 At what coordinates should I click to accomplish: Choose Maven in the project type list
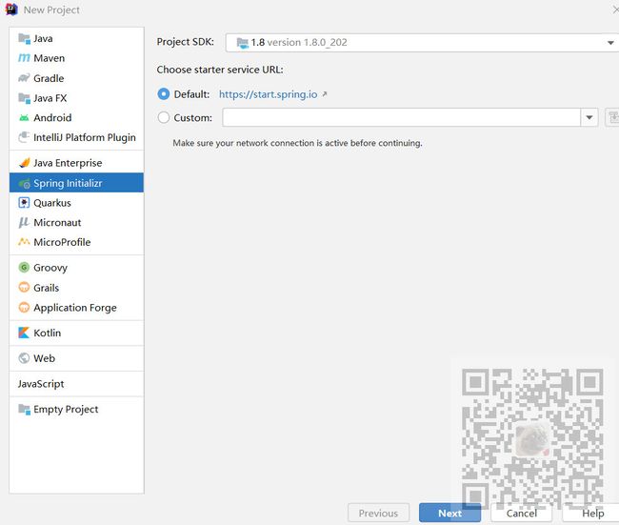(76, 58)
